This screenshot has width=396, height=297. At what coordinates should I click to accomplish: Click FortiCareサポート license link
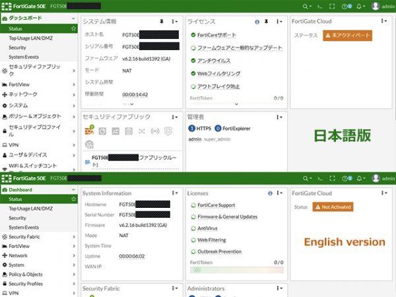click(x=216, y=35)
